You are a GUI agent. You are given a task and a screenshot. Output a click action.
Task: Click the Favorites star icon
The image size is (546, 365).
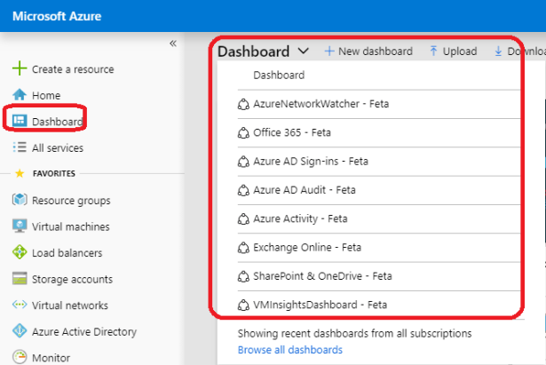(x=20, y=173)
